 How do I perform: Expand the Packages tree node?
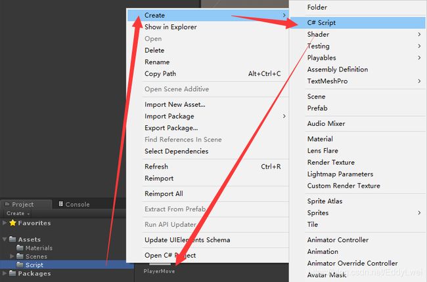click(x=5, y=273)
